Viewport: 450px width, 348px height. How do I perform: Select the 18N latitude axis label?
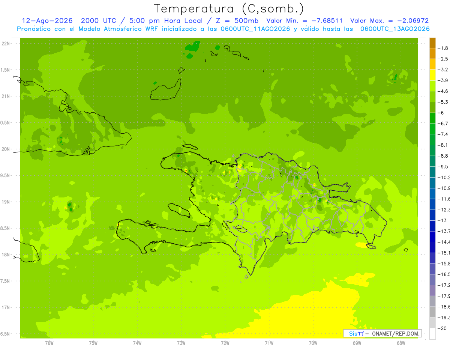pyautogui.click(x=6, y=255)
